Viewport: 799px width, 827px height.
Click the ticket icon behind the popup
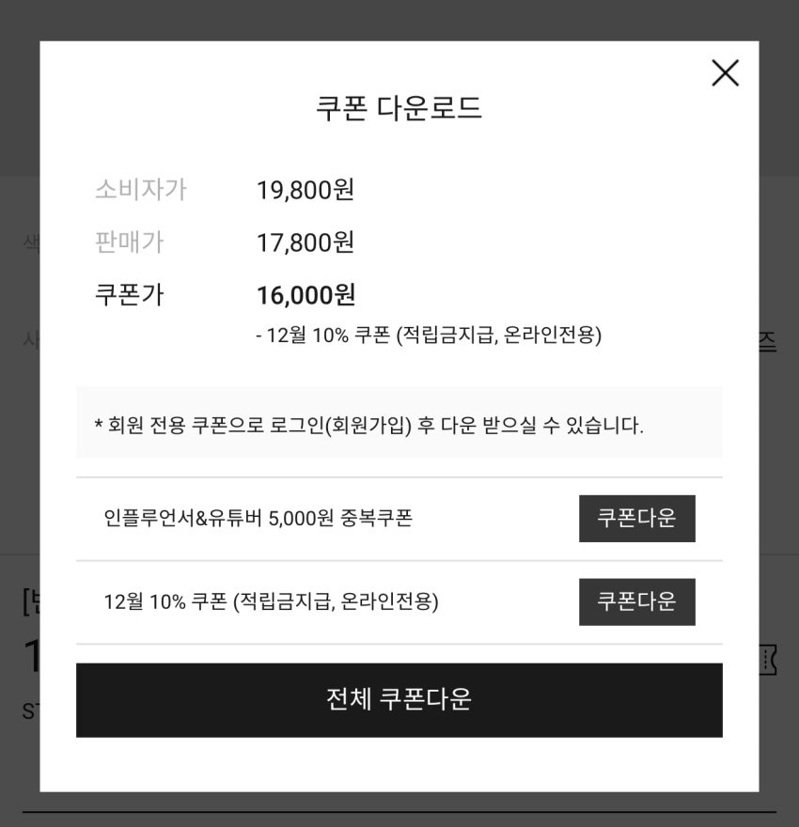(x=768, y=660)
